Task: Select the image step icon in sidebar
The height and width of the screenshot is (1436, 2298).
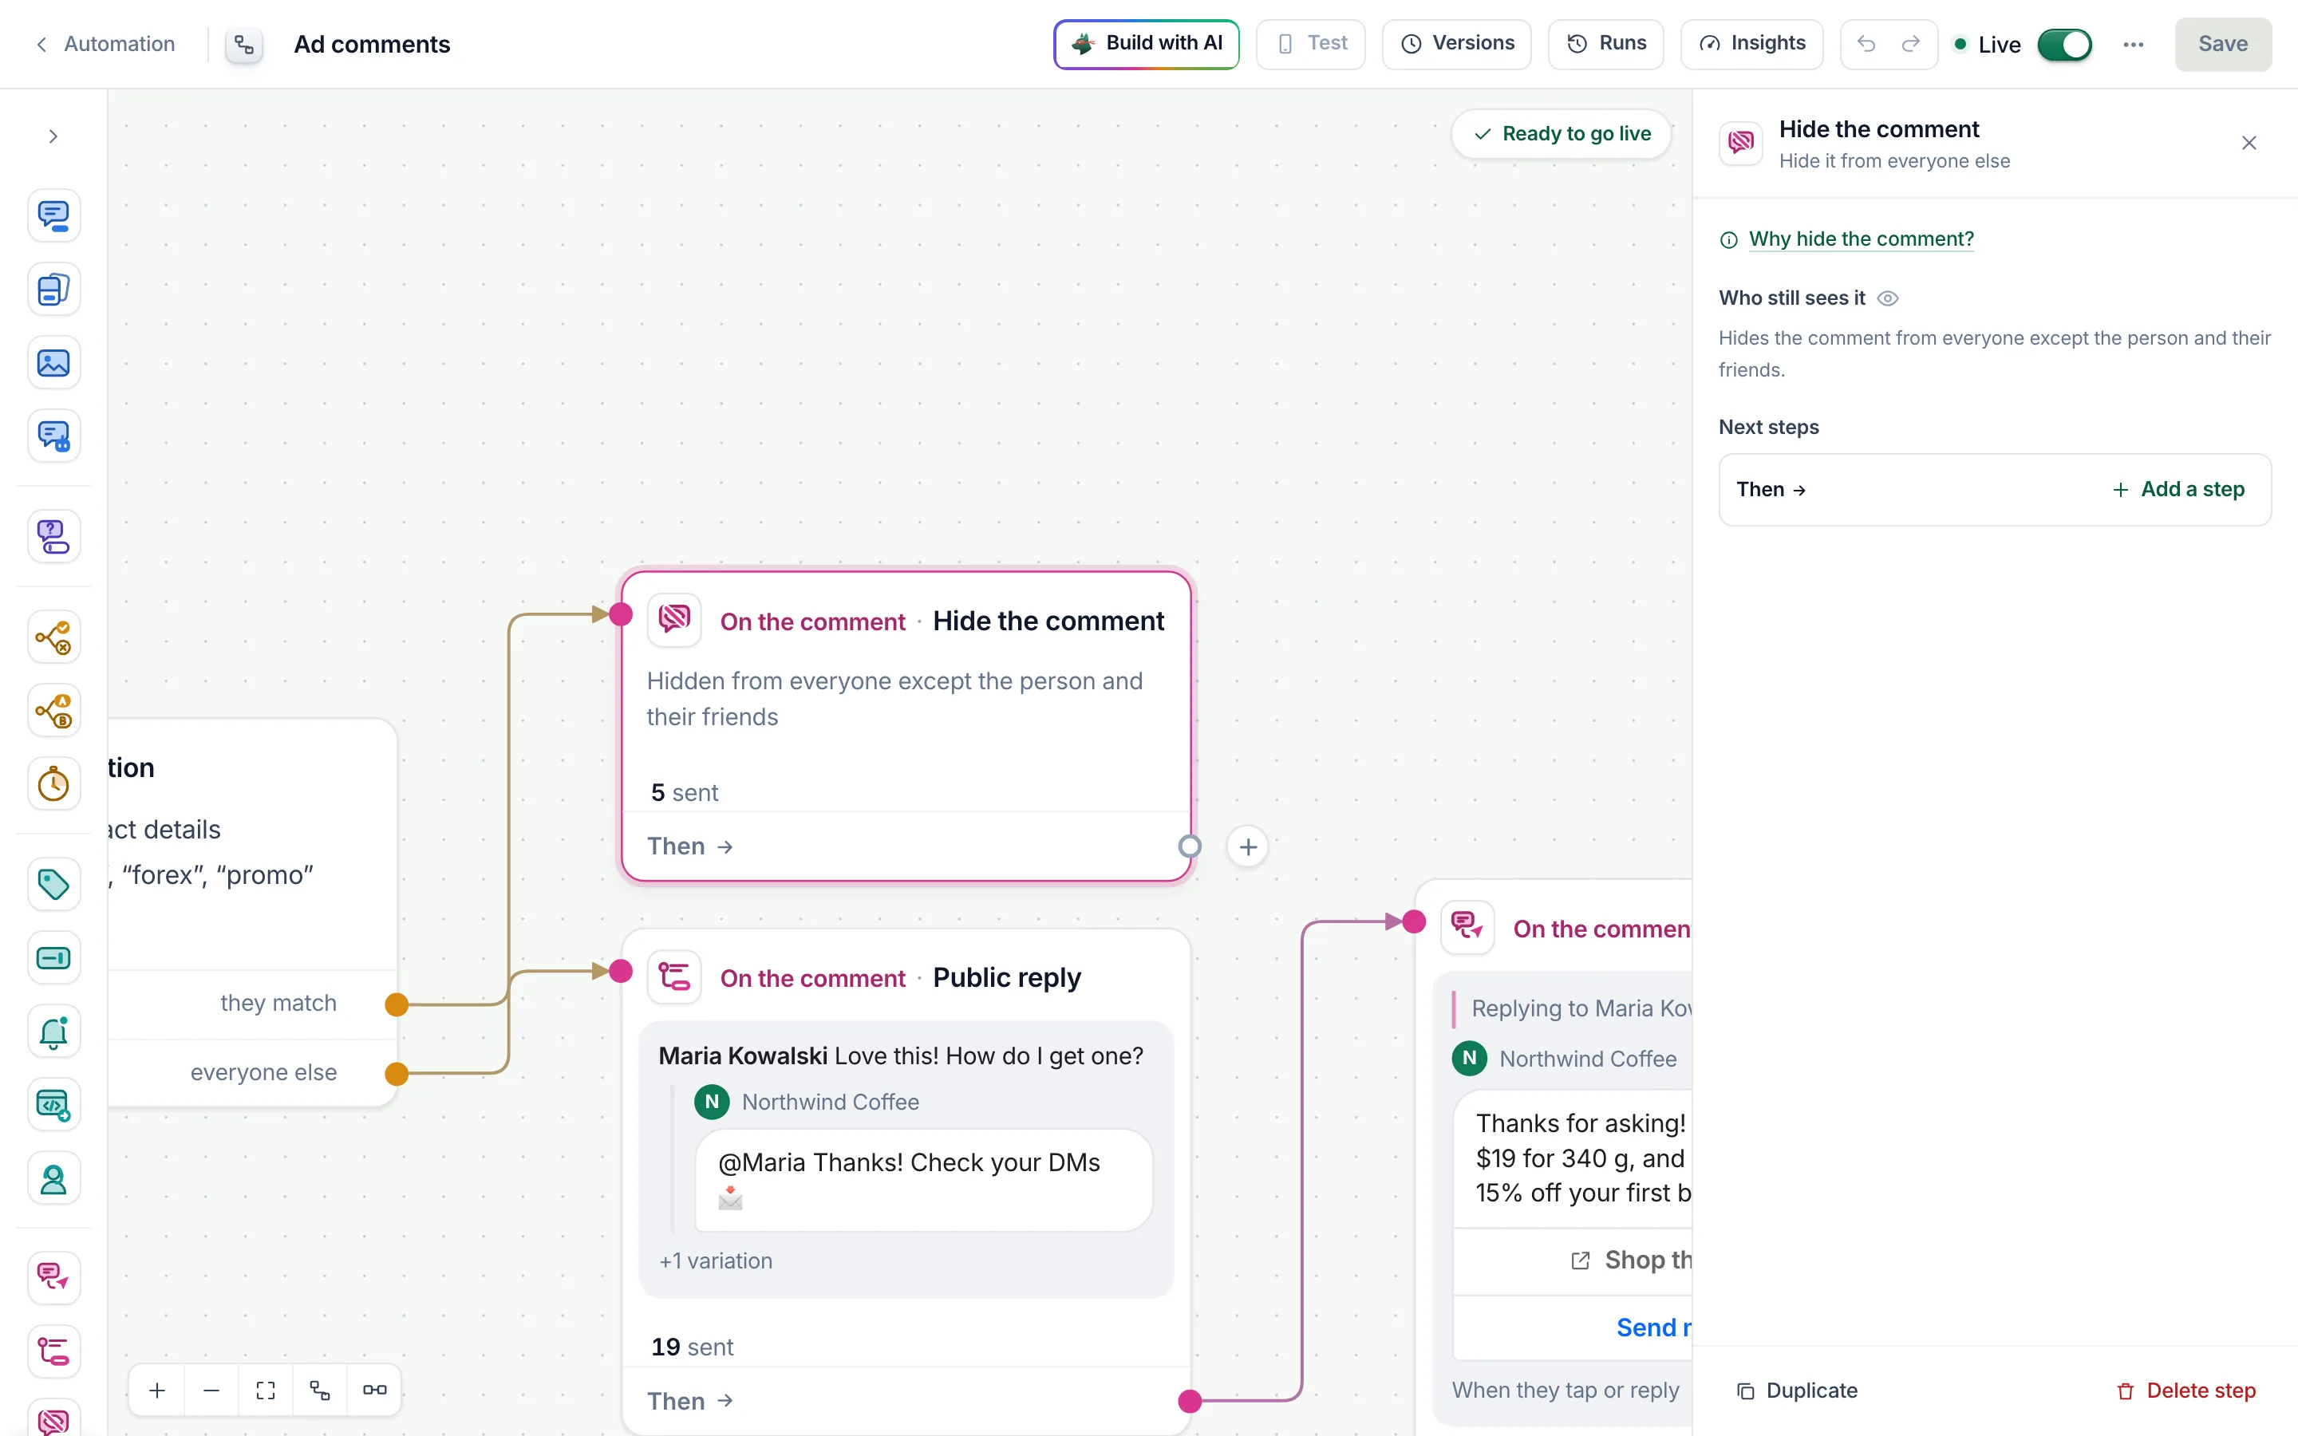Action: click(x=53, y=363)
